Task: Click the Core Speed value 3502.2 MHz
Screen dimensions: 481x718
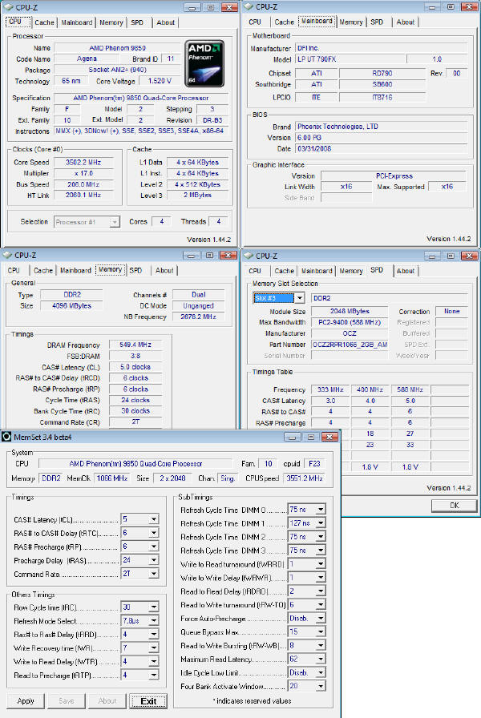Action: [x=83, y=162]
